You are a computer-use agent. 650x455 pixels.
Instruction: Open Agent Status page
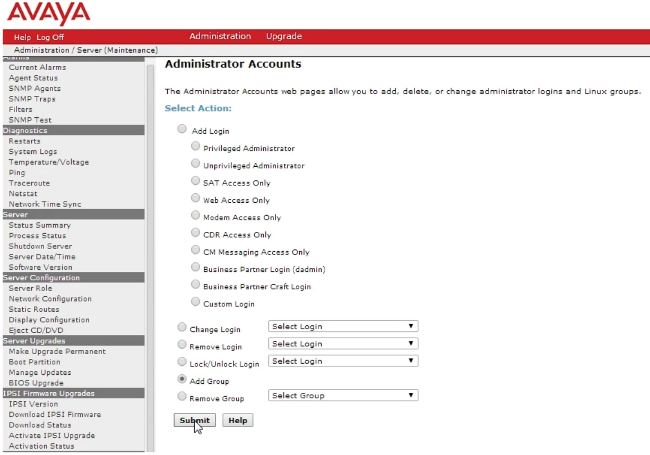33,78
